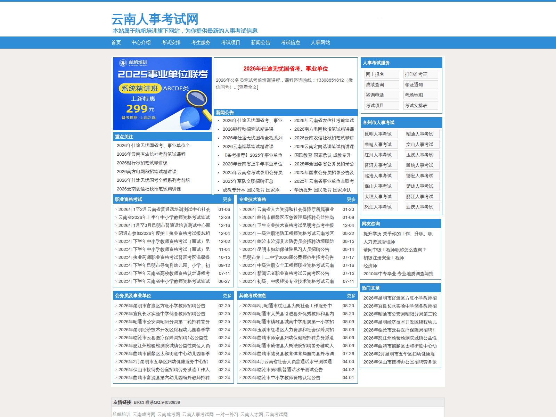Open news item 2026云南定向选调笔试精讲课
Viewport: 556px width, 417px height.
[x=324, y=147]
